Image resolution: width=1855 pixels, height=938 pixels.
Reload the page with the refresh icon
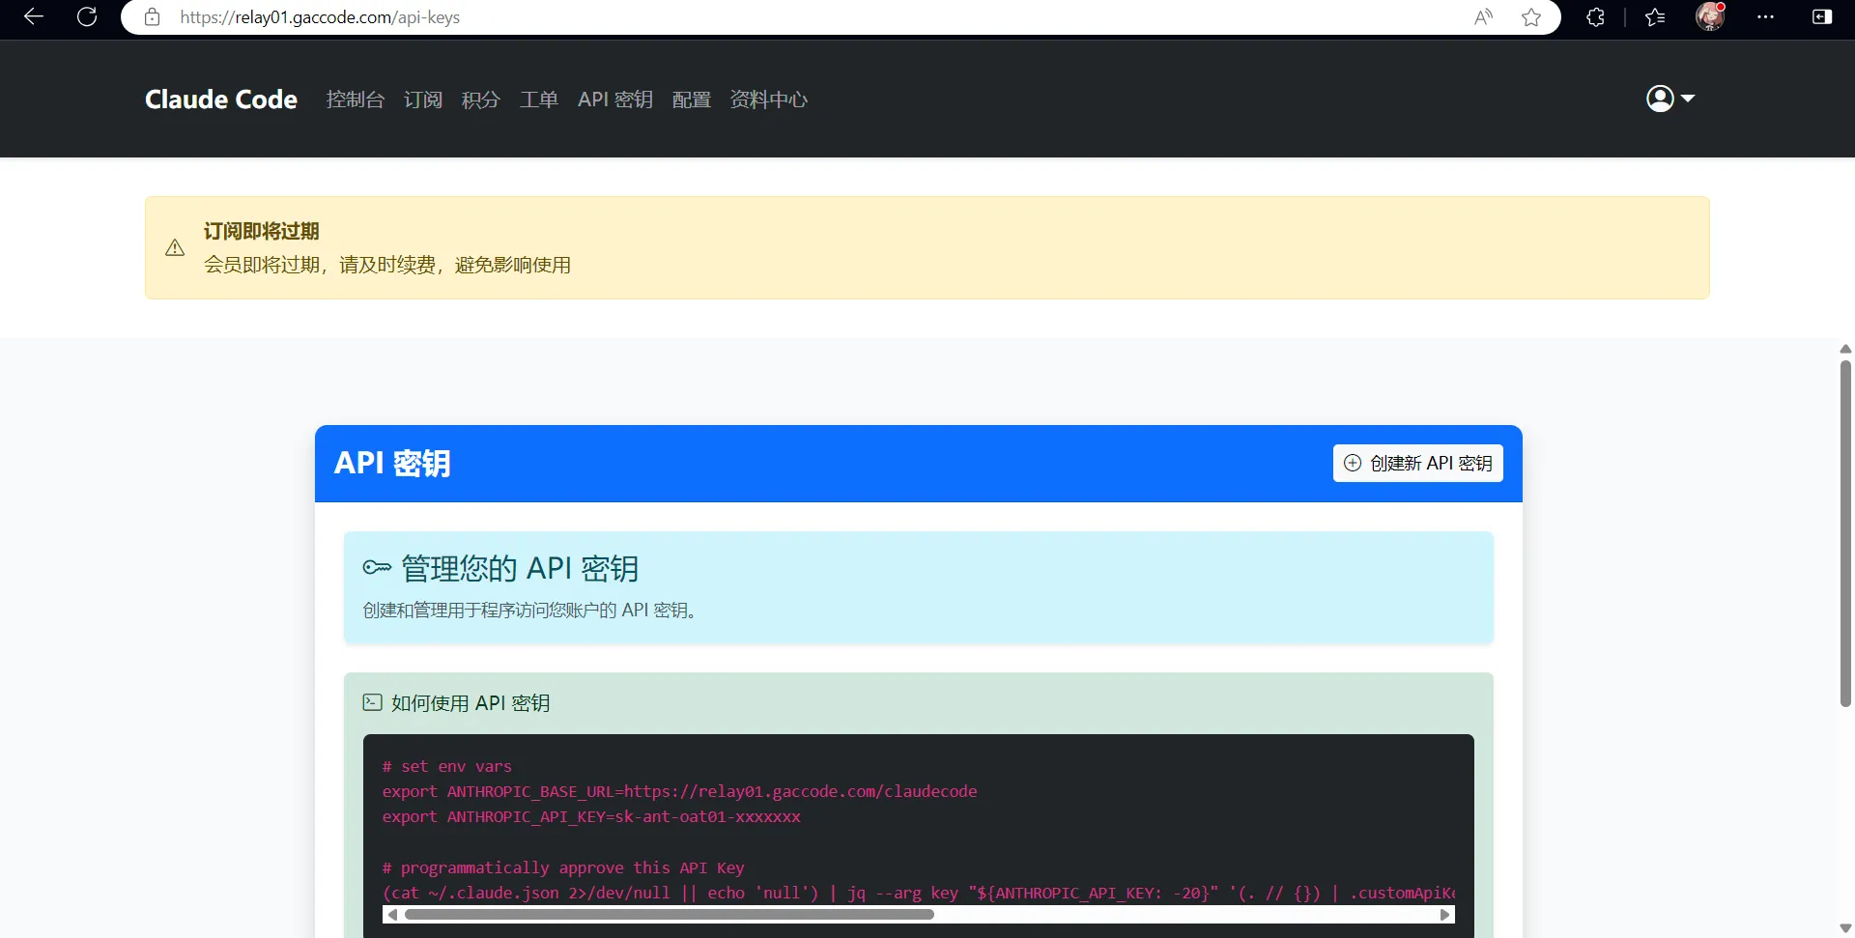(87, 16)
